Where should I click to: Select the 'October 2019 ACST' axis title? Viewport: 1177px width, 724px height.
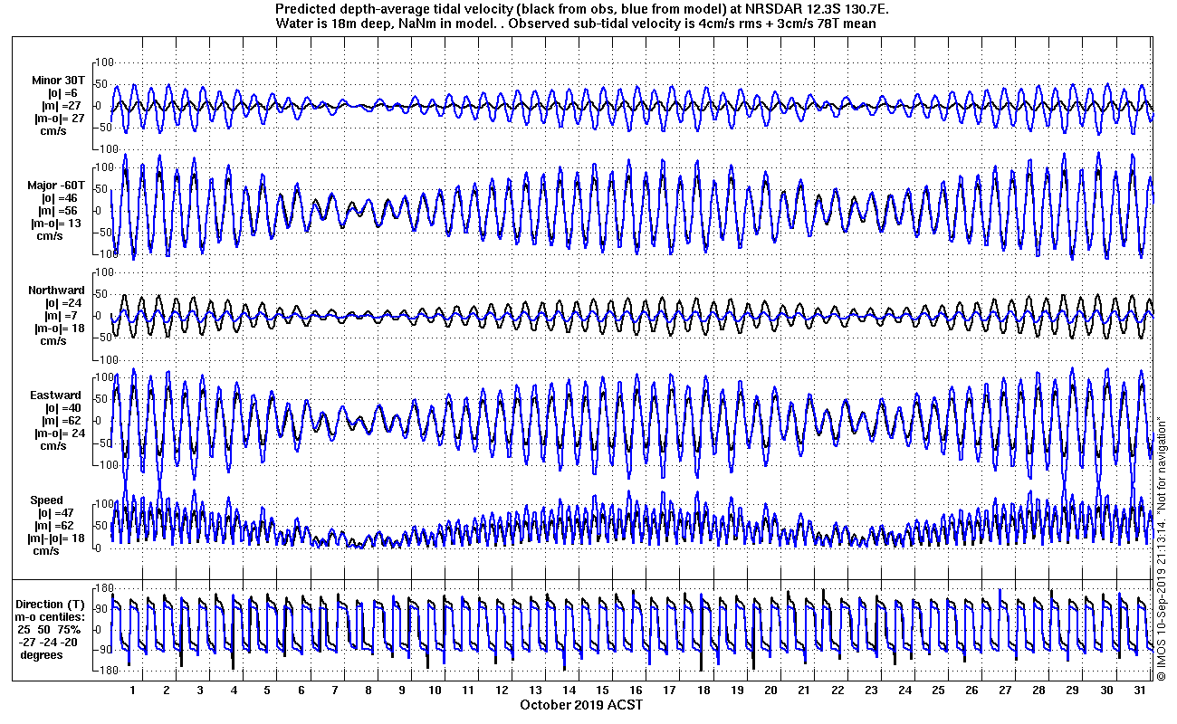581,704
